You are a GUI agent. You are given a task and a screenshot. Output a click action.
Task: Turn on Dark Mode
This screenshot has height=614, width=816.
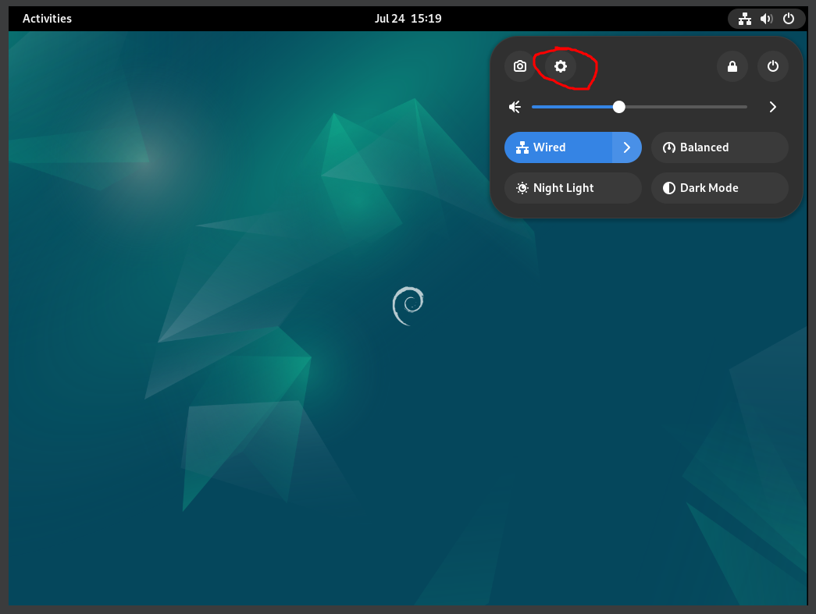719,188
